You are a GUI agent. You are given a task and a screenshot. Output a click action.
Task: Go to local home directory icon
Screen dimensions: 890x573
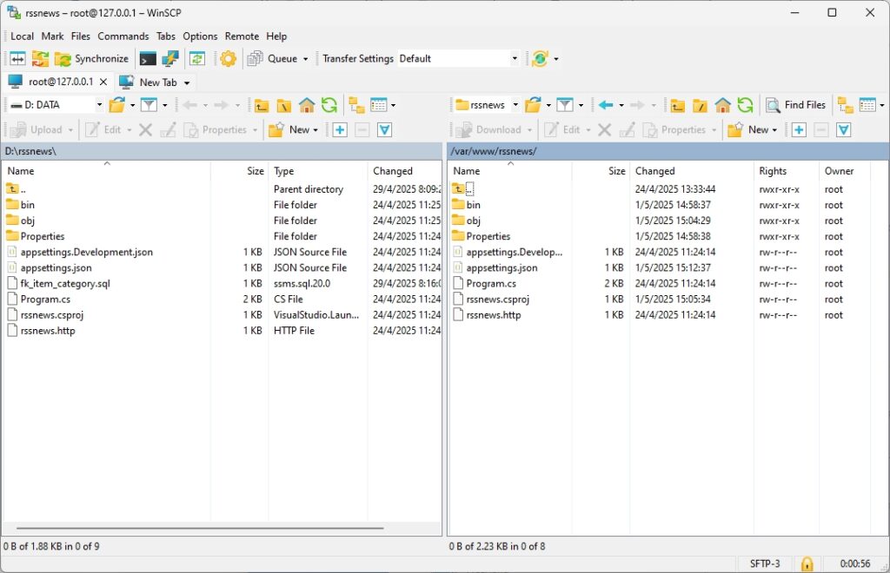(x=307, y=105)
